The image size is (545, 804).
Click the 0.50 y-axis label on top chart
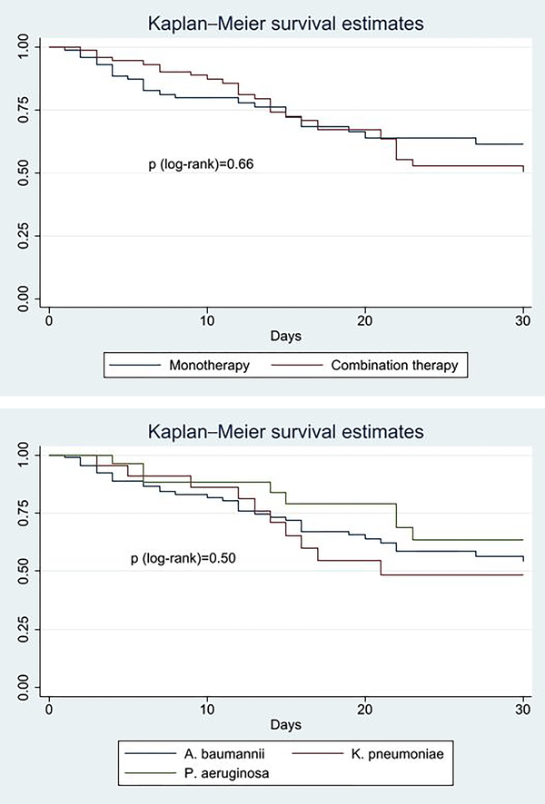coord(24,172)
